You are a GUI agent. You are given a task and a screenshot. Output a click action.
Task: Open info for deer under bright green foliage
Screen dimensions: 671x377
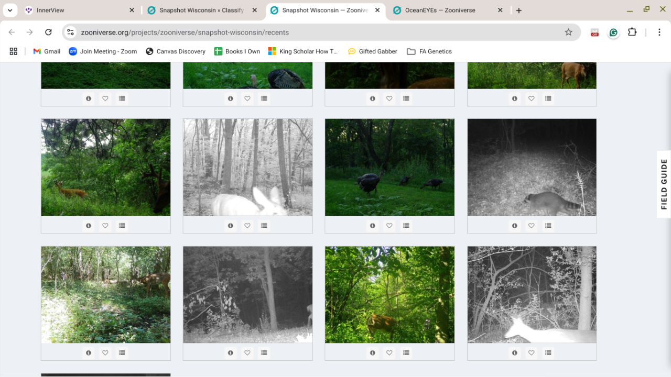(x=373, y=353)
